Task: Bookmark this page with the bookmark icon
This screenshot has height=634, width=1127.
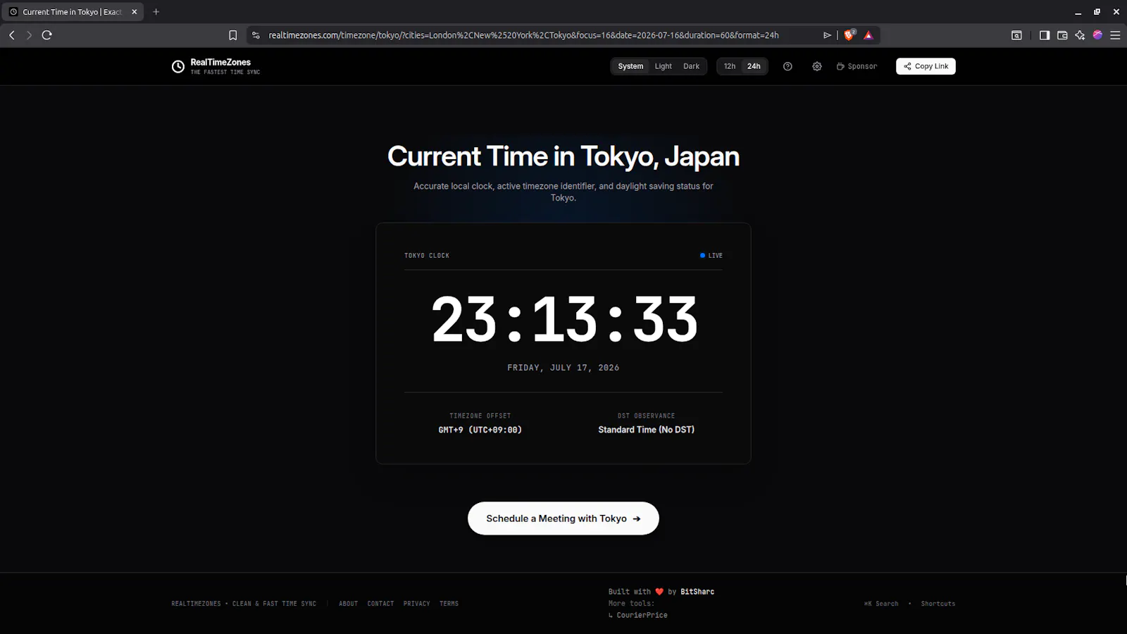Action: (233, 35)
